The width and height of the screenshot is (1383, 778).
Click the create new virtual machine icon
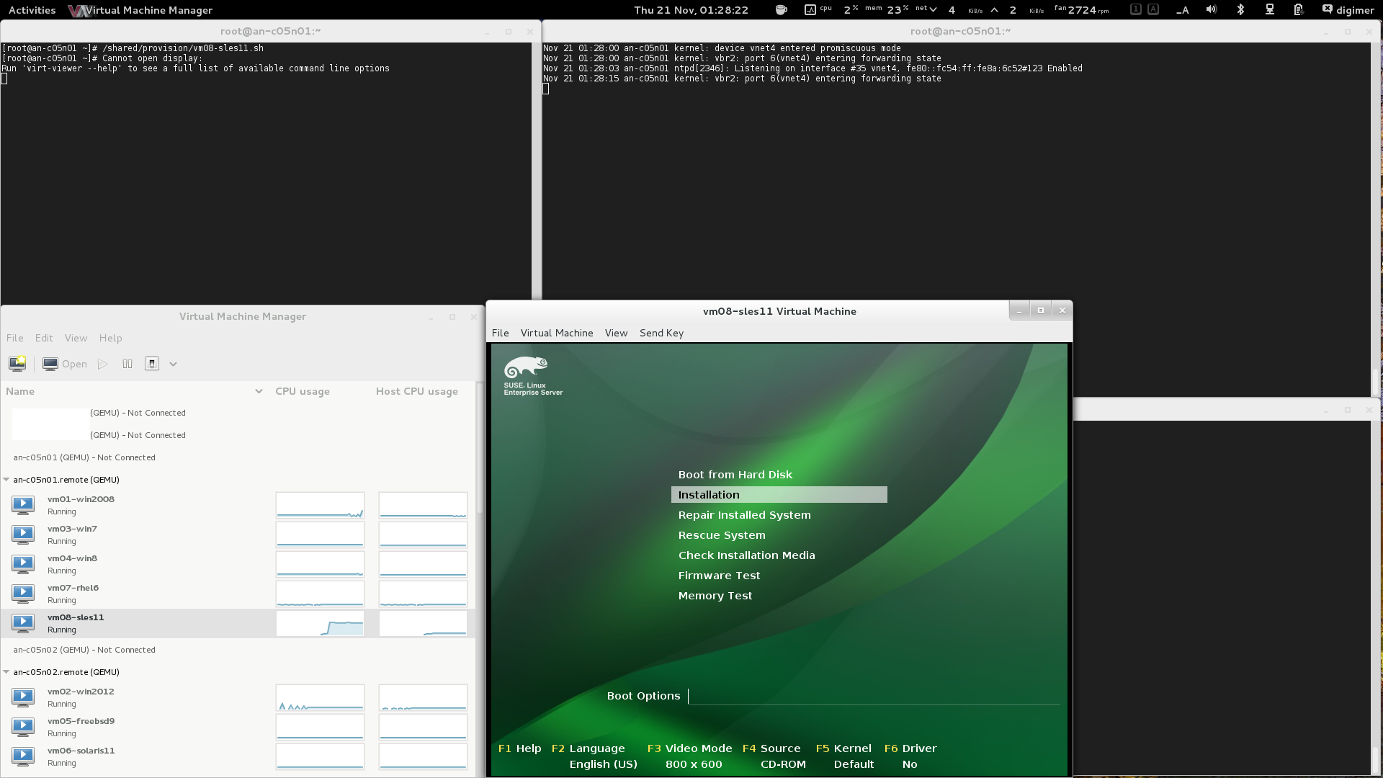coord(17,364)
